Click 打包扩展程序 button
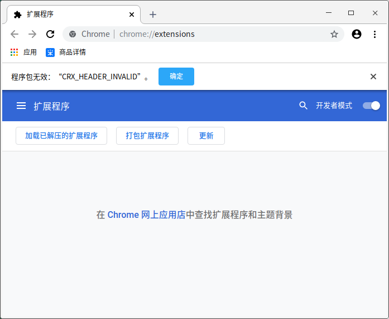Viewport: 389px width, 319px height. coord(147,136)
